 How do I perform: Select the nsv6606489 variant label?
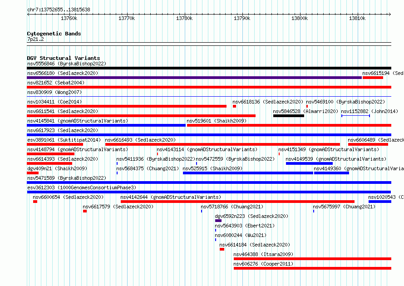click(x=376, y=140)
